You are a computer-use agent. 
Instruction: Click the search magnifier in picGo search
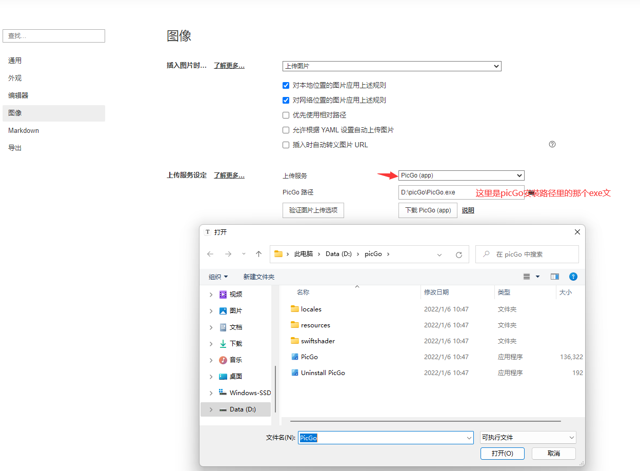486,254
